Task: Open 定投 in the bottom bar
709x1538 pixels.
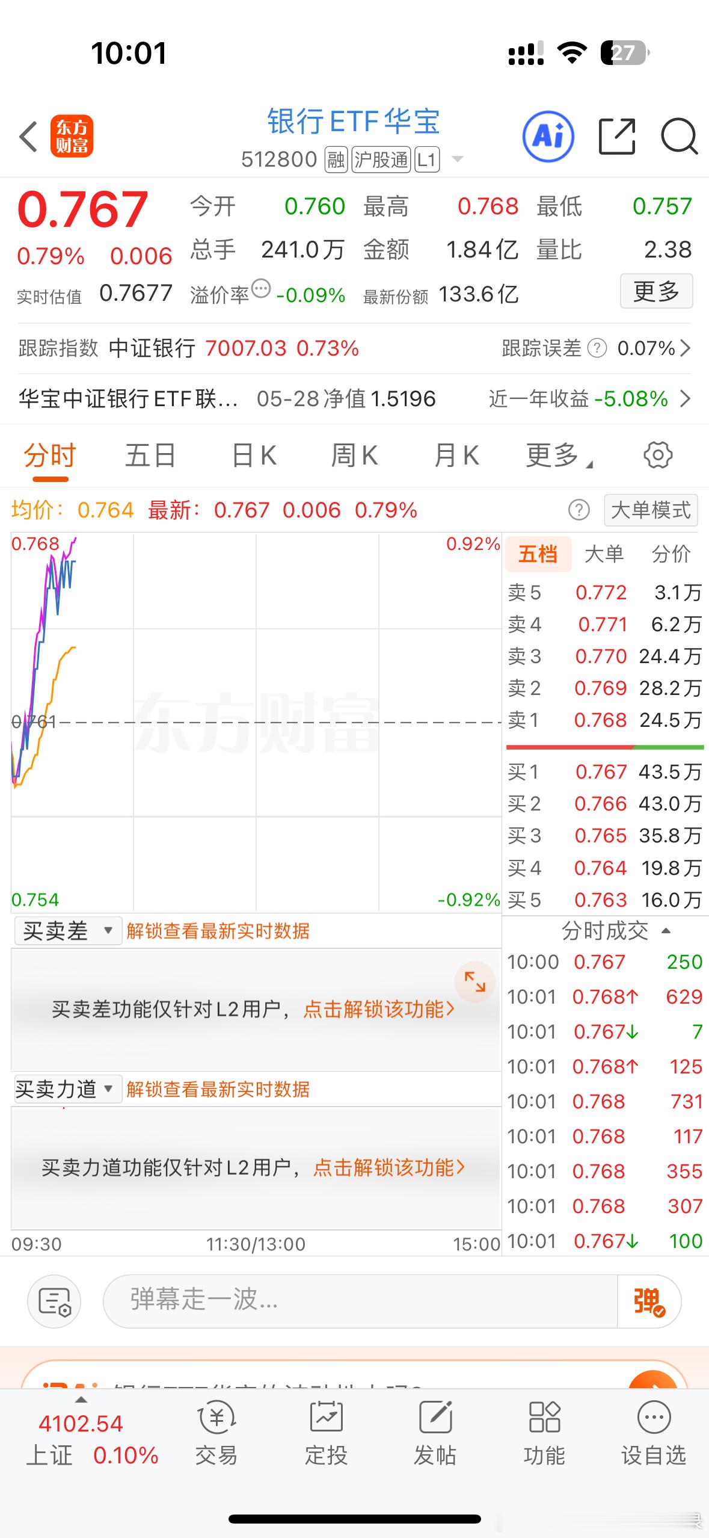Action: pyautogui.click(x=326, y=1434)
